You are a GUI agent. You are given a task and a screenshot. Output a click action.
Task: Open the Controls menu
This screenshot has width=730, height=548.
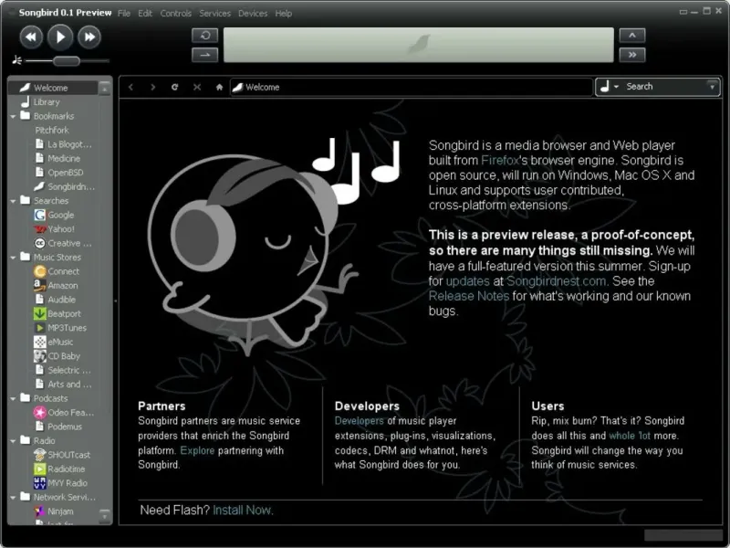tap(175, 14)
